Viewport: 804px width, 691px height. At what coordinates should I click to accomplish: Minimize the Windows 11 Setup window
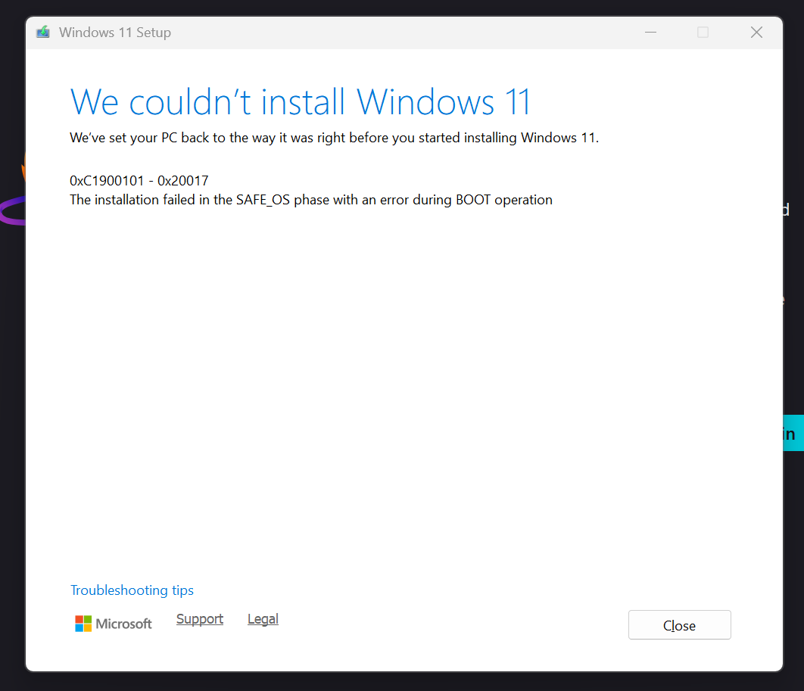pos(650,33)
